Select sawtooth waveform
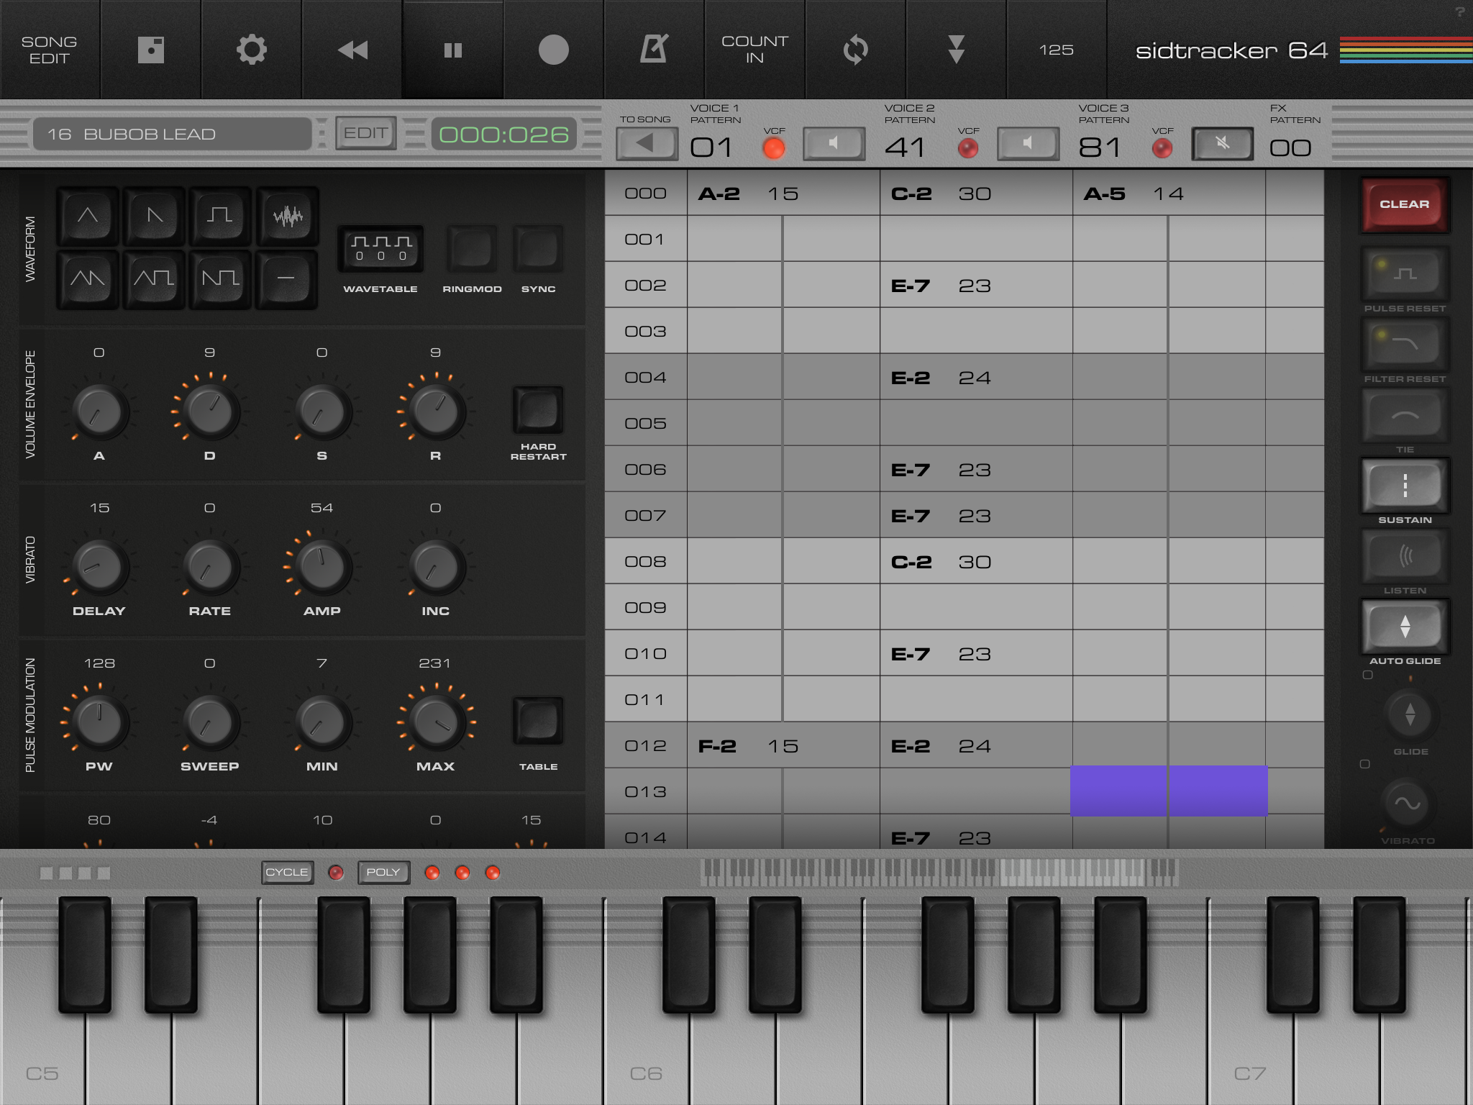 [x=154, y=215]
